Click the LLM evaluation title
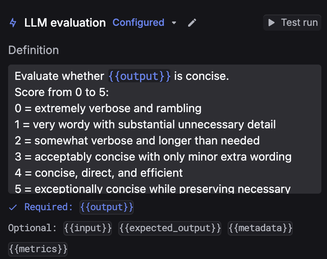Image resolution: width=327 pixels, height=259 pixels. tap(65, 23)
